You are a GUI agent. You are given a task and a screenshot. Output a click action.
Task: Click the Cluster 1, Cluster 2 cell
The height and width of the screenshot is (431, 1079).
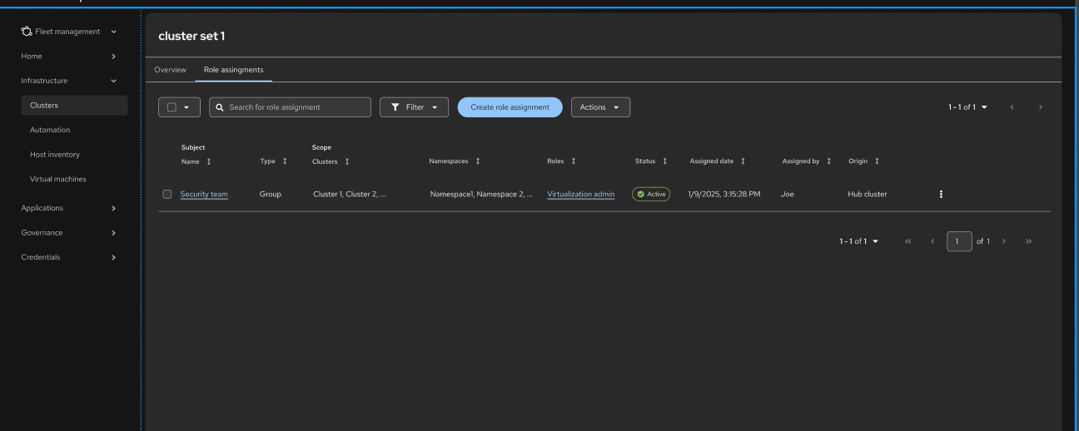click(350, 194)
